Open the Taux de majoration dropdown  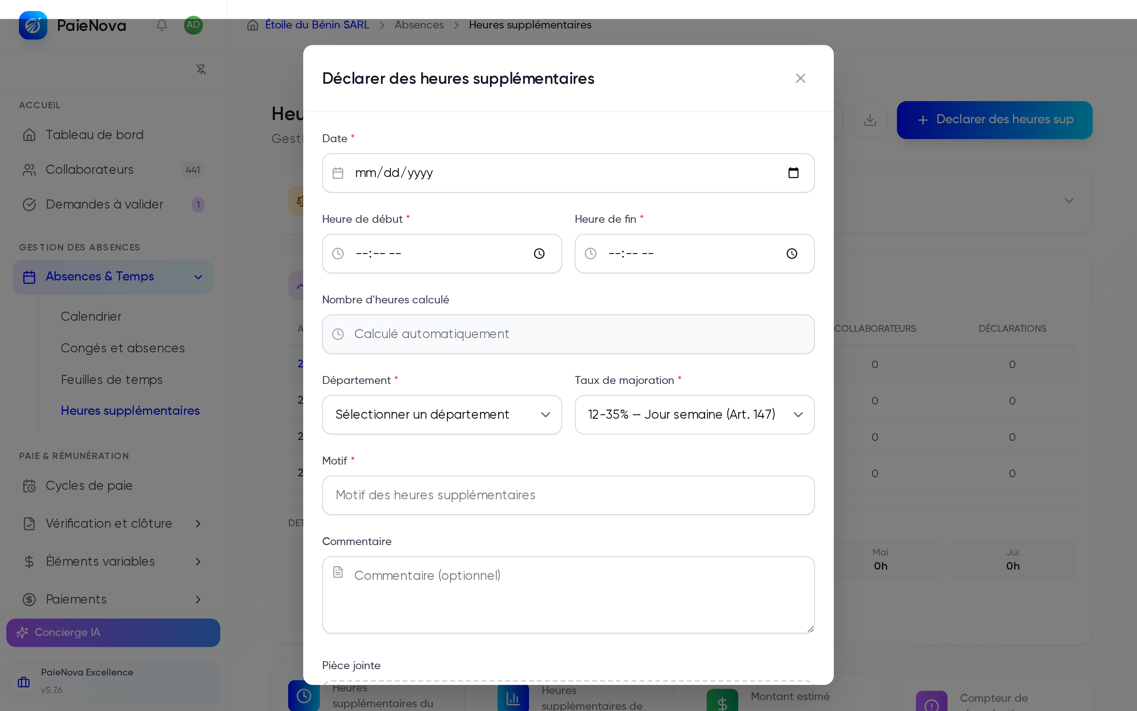tap(694, 415)
